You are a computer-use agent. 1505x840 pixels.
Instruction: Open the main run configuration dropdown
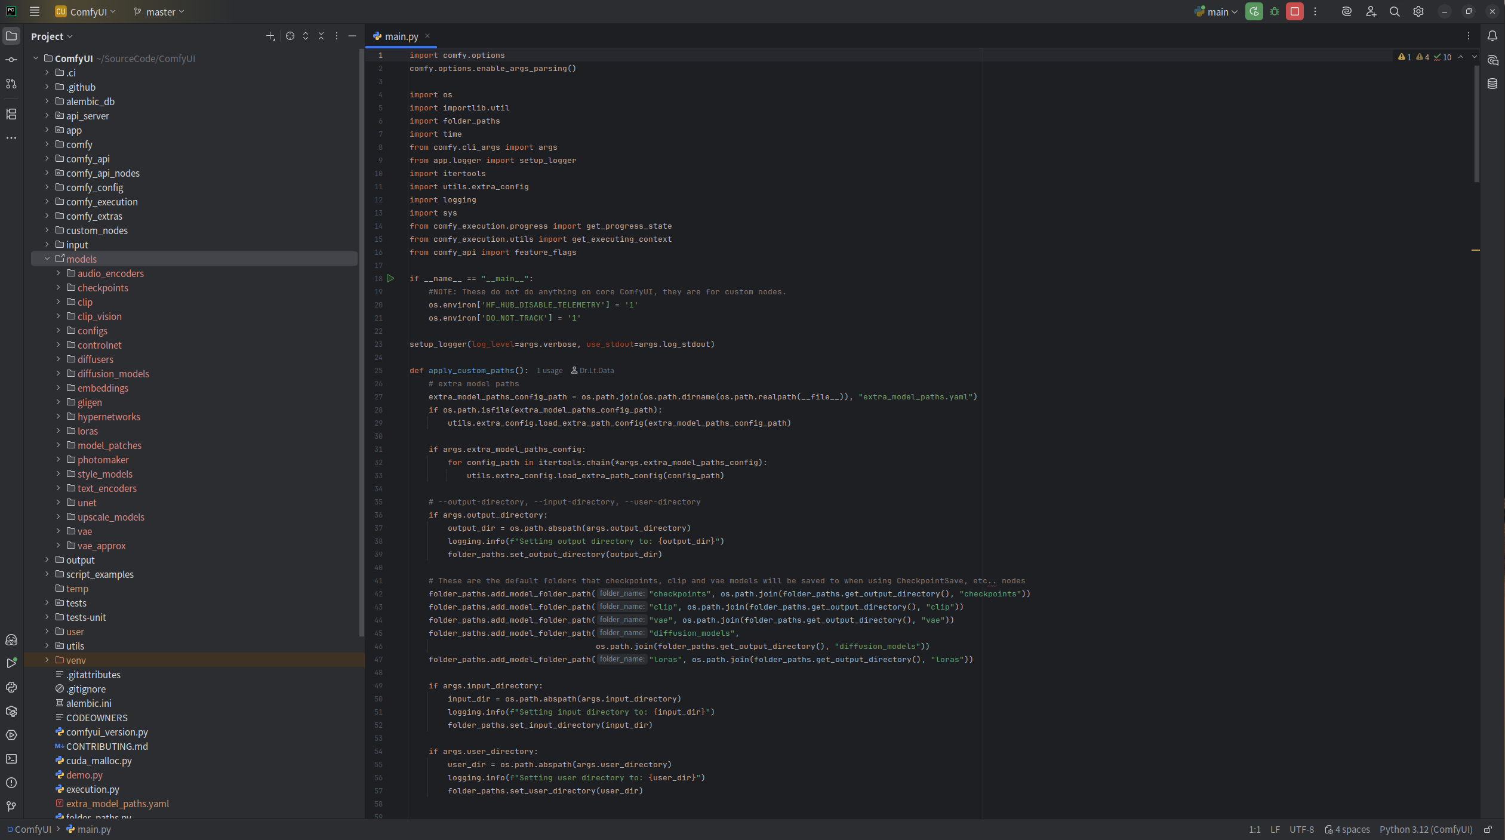click(x=1216, y=11)
